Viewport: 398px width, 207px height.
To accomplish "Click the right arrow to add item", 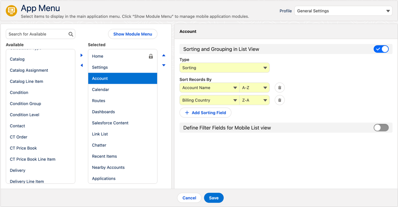I will (82, 56).
